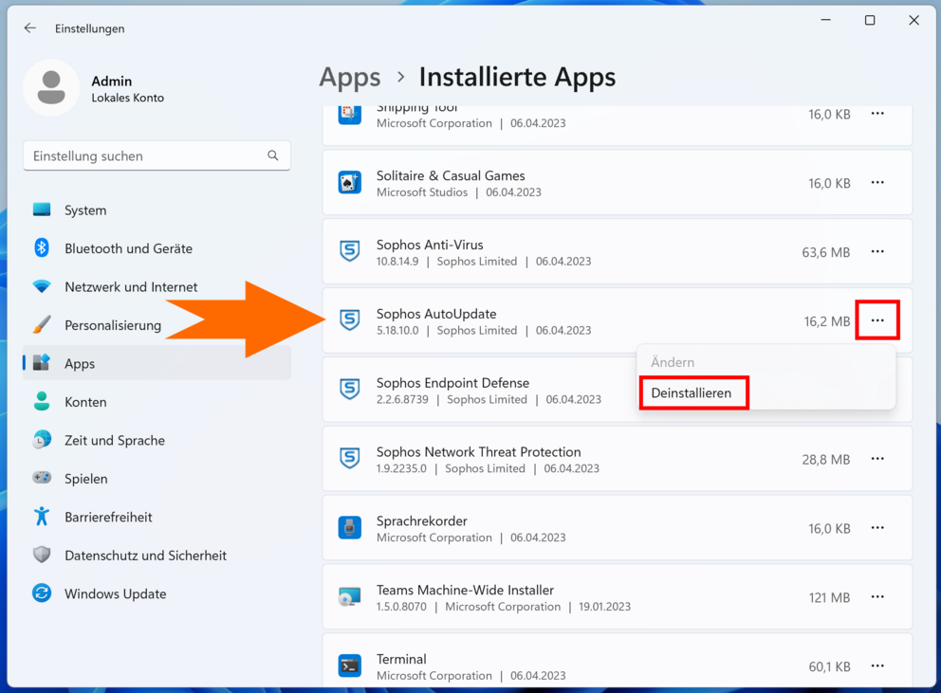Open the three-dot menu for Sophos AutoUpdate
This screenshot has width=941, height=693.
877,320
